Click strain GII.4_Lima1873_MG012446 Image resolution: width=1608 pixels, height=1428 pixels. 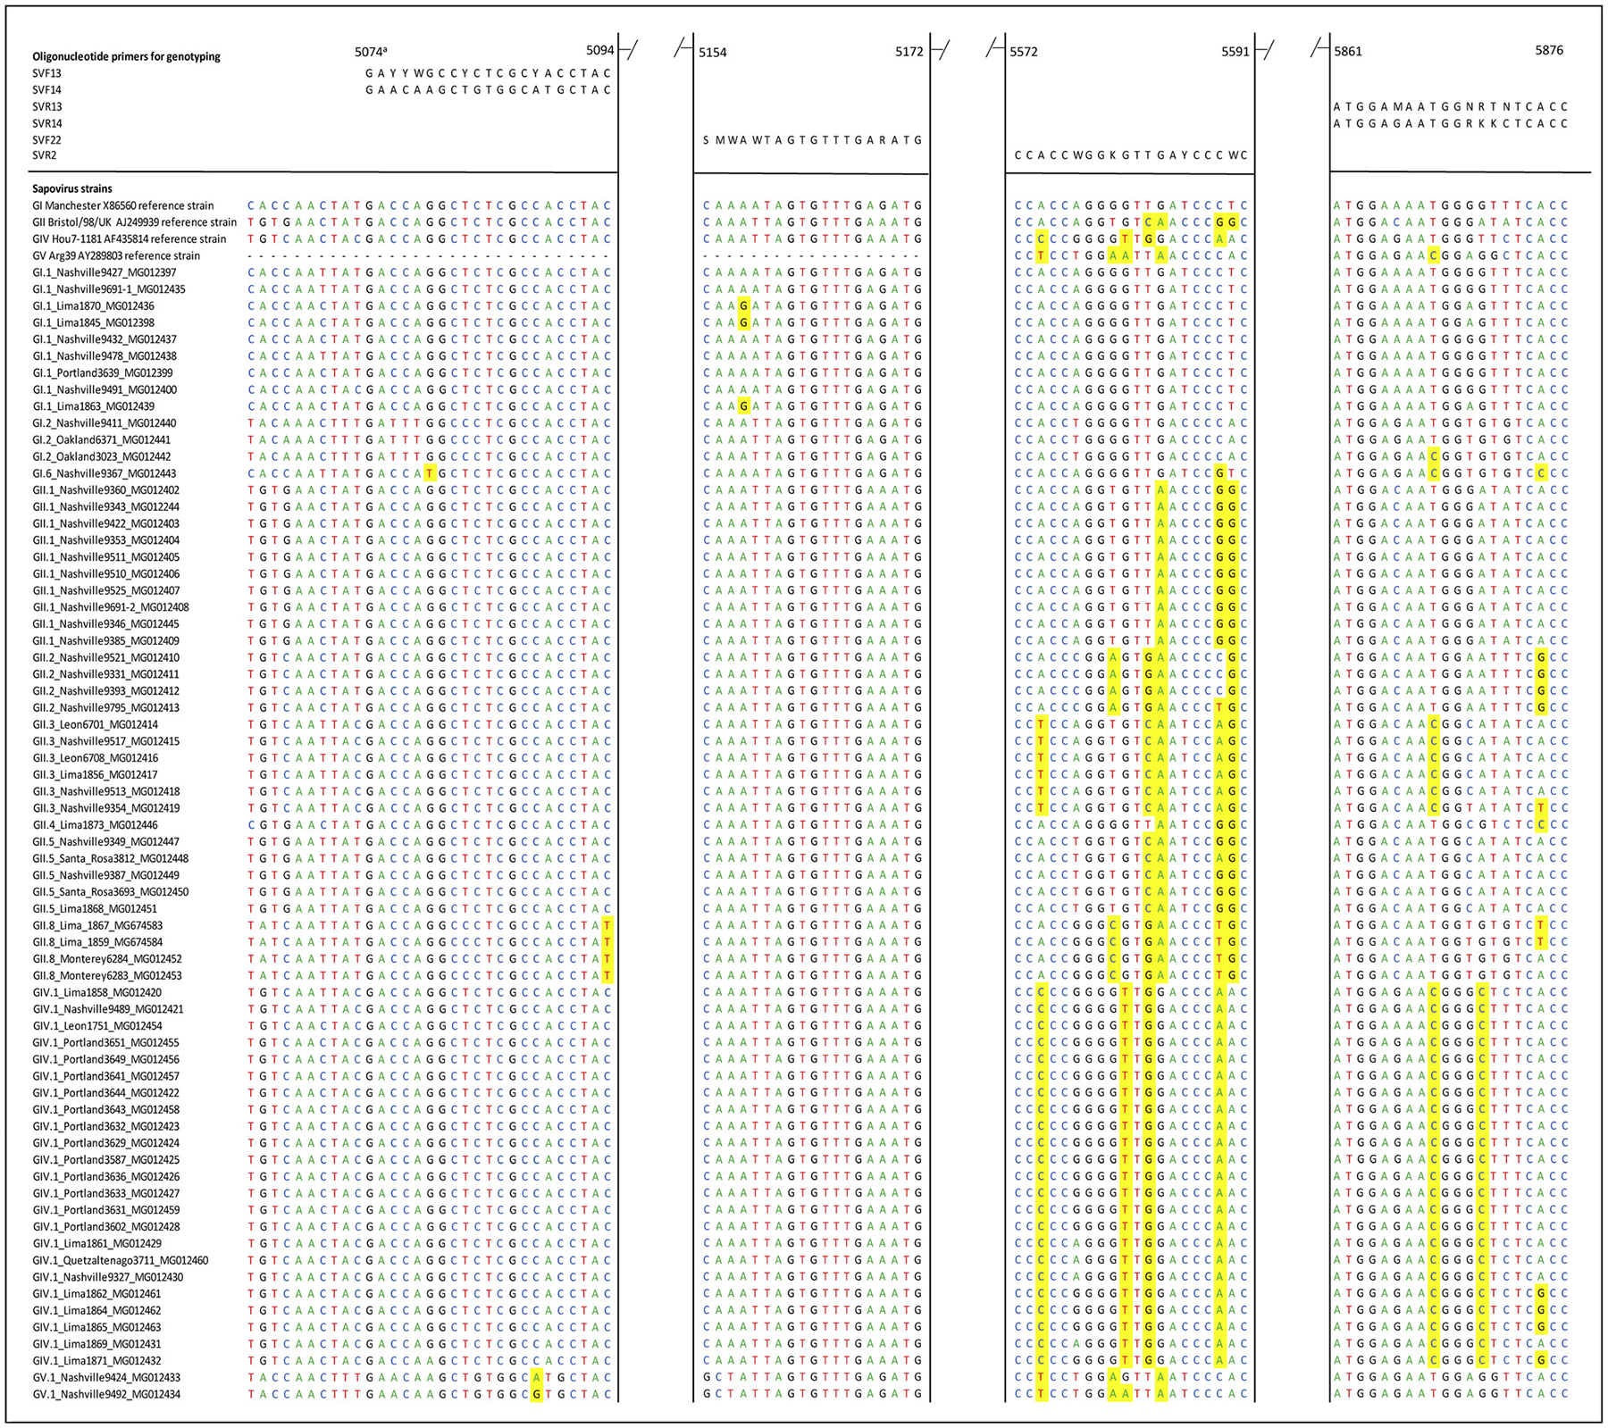95,825
